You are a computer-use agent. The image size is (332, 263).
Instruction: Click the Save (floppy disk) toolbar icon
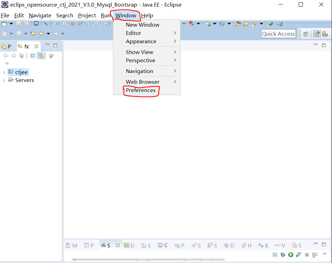coord(18,24)
